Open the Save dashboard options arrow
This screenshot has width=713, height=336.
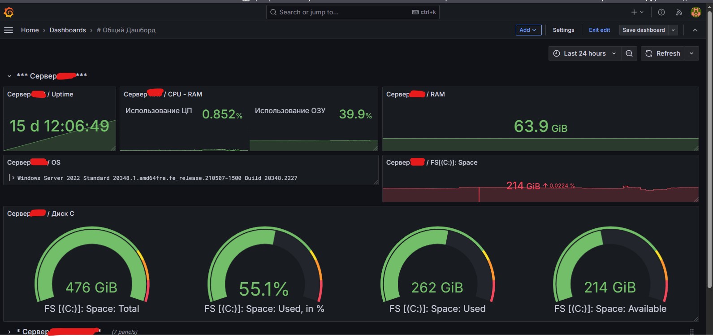click(673, 30)
